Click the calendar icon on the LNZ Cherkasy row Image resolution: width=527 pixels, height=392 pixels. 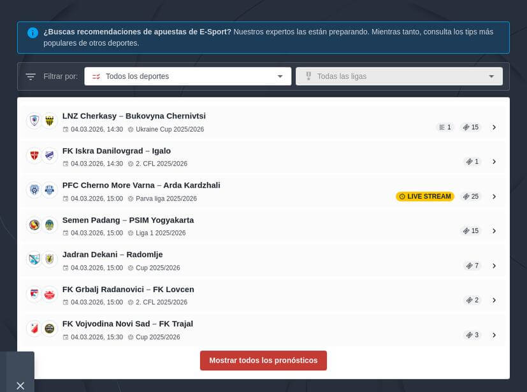[x=65, y=129]
